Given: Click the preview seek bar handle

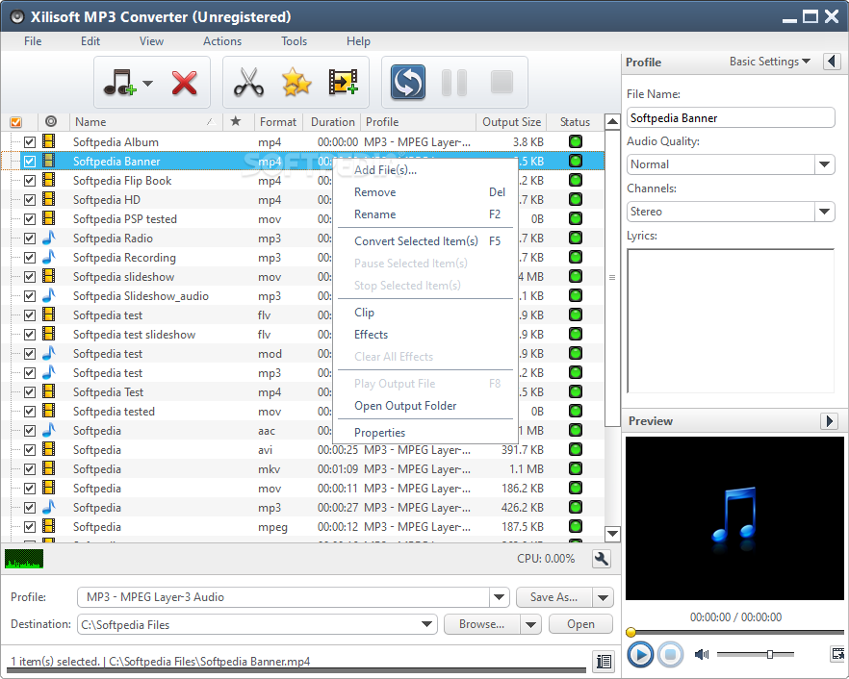Looking at the screenshot, I should tap(630, 632).
